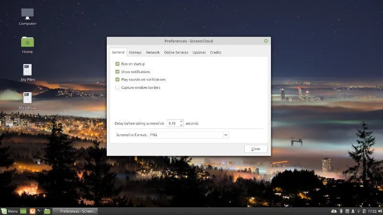Click the ScreenCloud cloud tray icon
This screenshot has width=383, height=215.
(x=334, y=211)
